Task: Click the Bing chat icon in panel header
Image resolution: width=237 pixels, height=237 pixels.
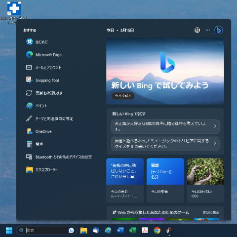Action: (x=218, y=30)
